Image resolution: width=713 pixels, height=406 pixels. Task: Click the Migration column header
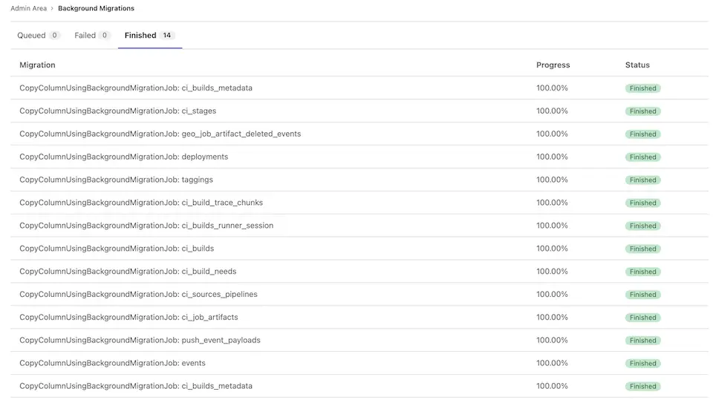(37, 65)
